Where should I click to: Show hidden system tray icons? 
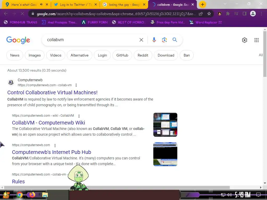pyautogui.click(x=217, y=195)
